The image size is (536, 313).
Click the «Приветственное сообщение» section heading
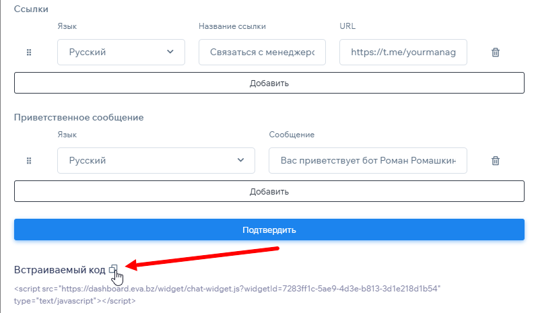[x=79, y=117]
